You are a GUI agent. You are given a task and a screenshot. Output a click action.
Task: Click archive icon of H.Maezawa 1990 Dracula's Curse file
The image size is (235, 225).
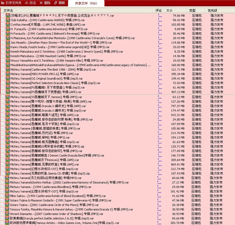click(x=8, y=38)
